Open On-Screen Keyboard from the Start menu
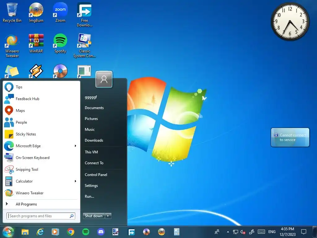This screenshot has height=238, width=317. pyautogui.click(x=42, y=158)
